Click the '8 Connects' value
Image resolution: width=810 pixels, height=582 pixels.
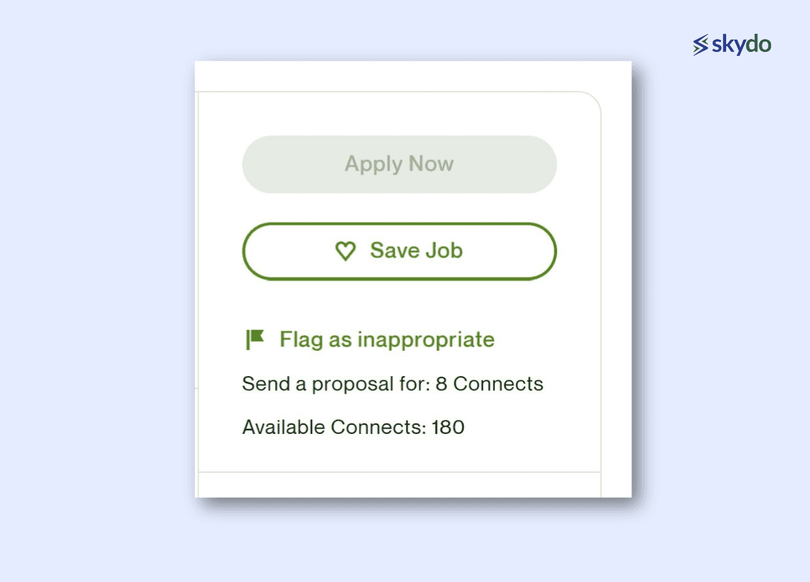pyautogui.click(x=490, y=384)
